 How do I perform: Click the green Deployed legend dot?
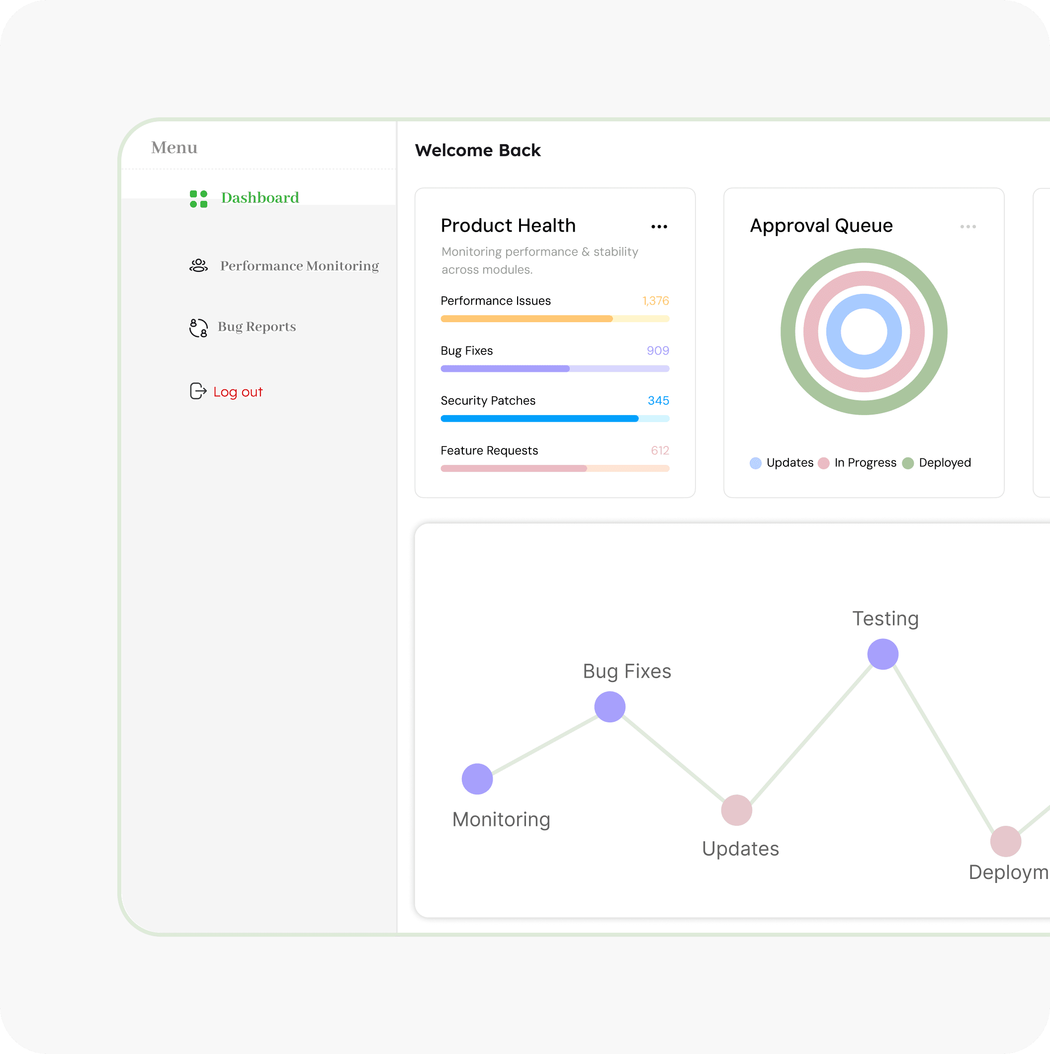[x=908, y=463]
